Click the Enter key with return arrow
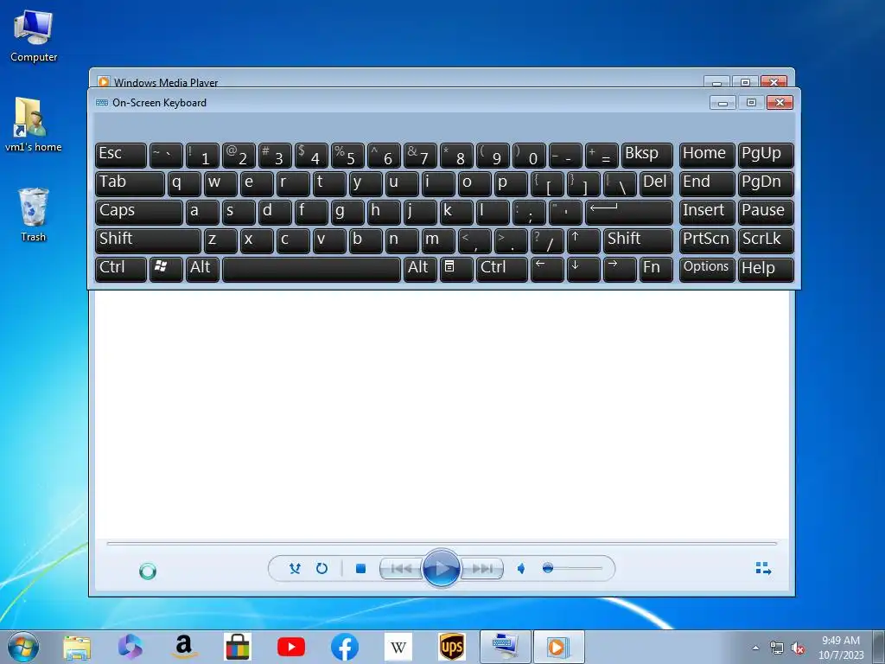 pos(629,213)
